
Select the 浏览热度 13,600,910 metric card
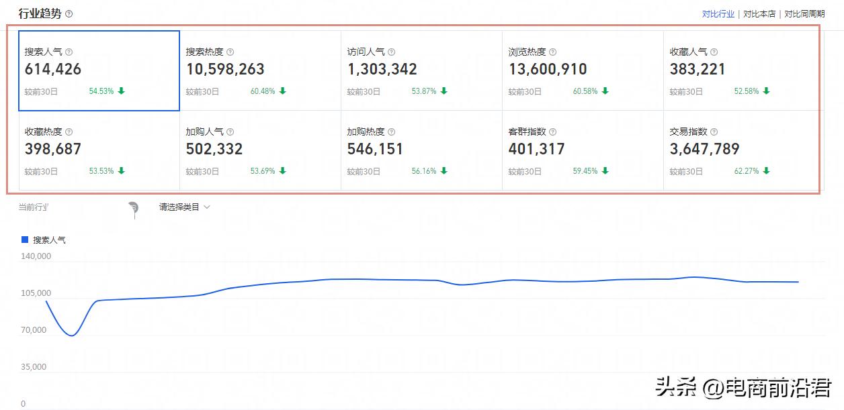(x=583, y=70)
